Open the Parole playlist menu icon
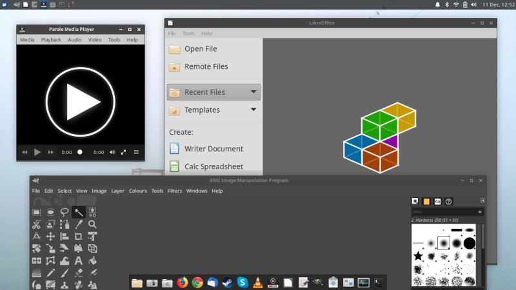The height and width of the screenshot is (290, 516). 136,153
